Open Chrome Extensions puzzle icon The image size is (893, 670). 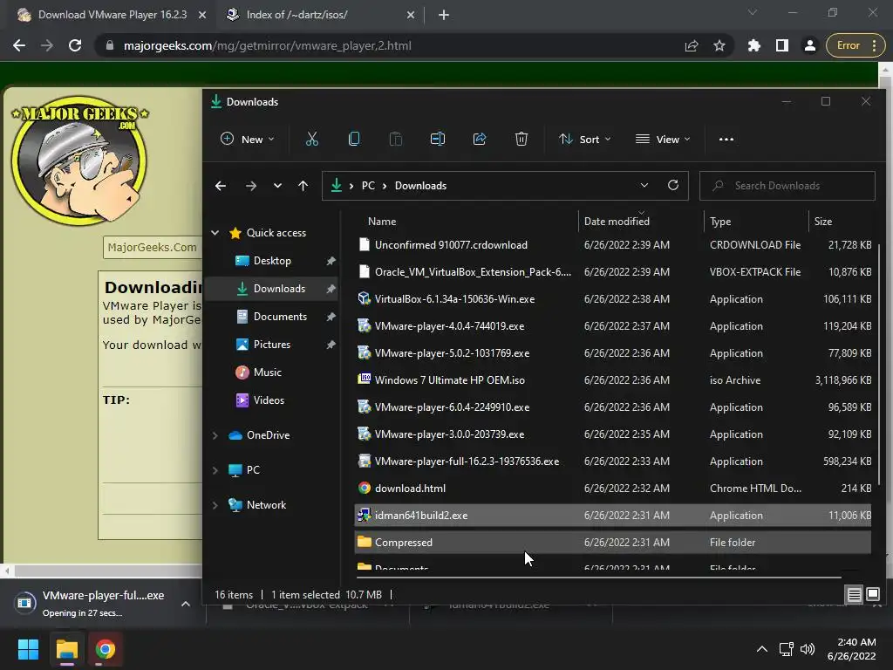pos(754,45)
